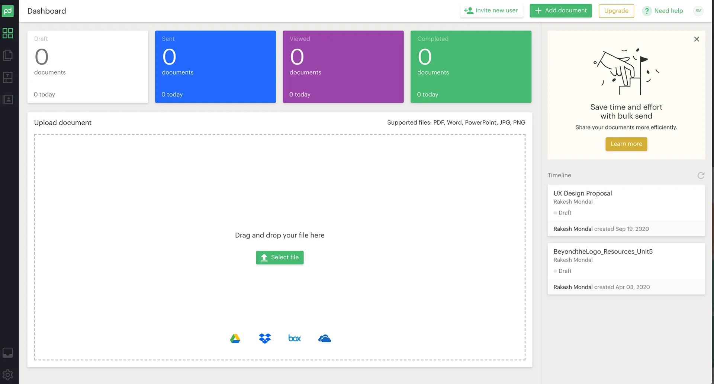Dismiss the bulk send promo card

point(697,39)
